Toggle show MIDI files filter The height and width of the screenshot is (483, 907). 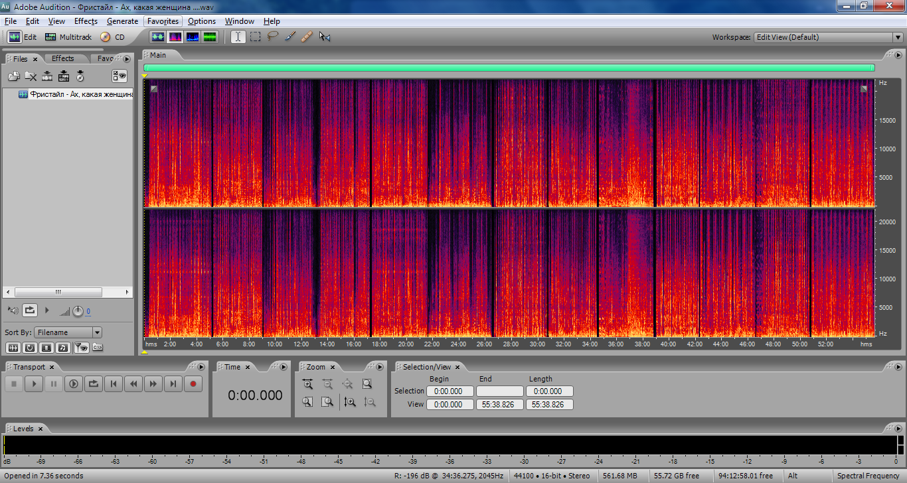tap(63, 347)
